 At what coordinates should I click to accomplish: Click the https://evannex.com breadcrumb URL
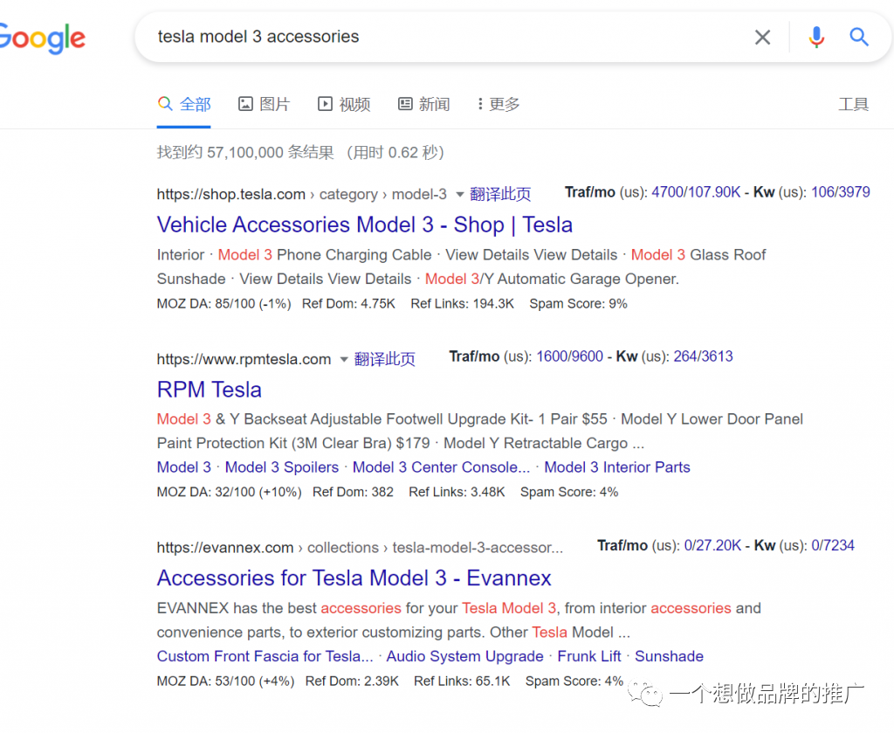tap(224, 548)
